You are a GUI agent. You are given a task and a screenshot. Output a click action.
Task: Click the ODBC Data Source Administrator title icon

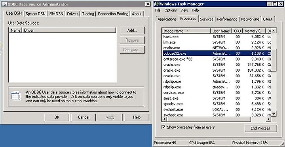(x=4, y=4)
